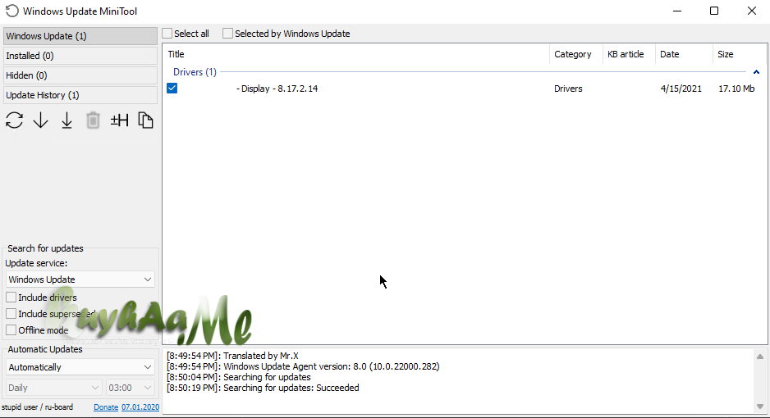Click the Drivers category cell in row

click(x=568, y=89)
